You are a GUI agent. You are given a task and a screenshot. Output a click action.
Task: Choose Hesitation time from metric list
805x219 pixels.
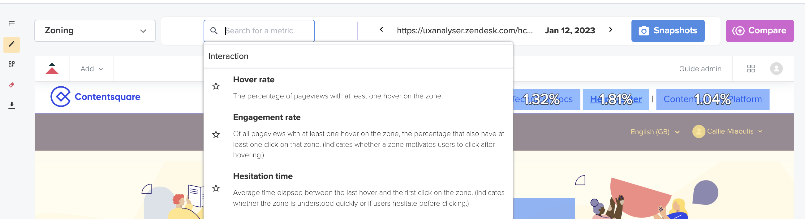[358, 189]
